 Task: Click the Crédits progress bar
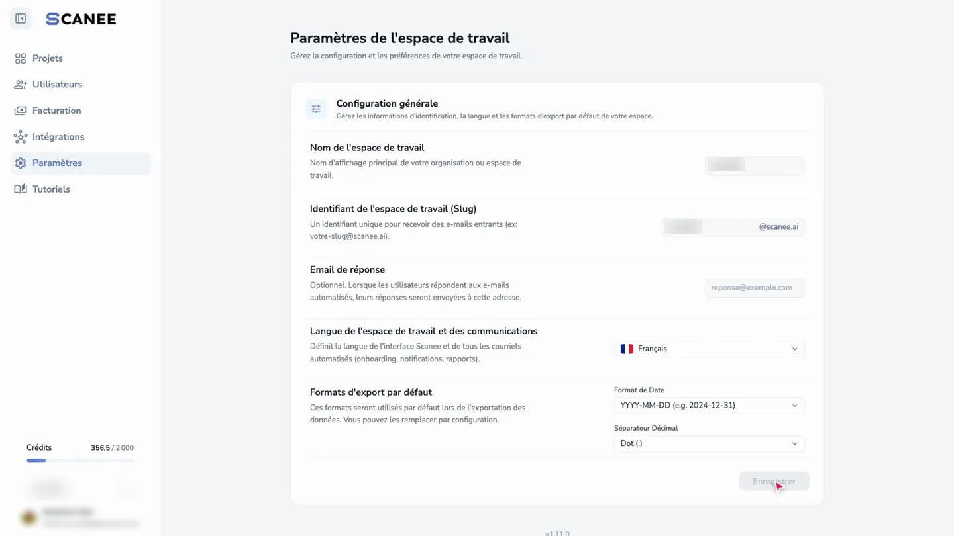[x=80, y=460]
